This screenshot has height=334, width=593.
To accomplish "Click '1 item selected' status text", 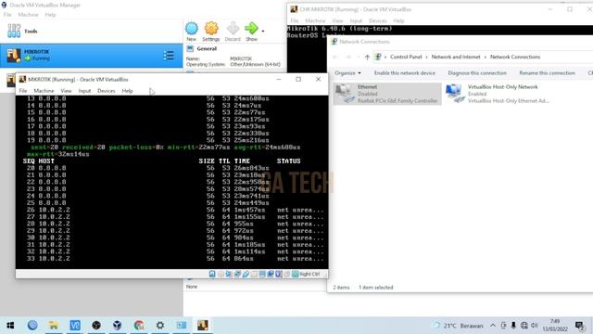I will 376,288.
